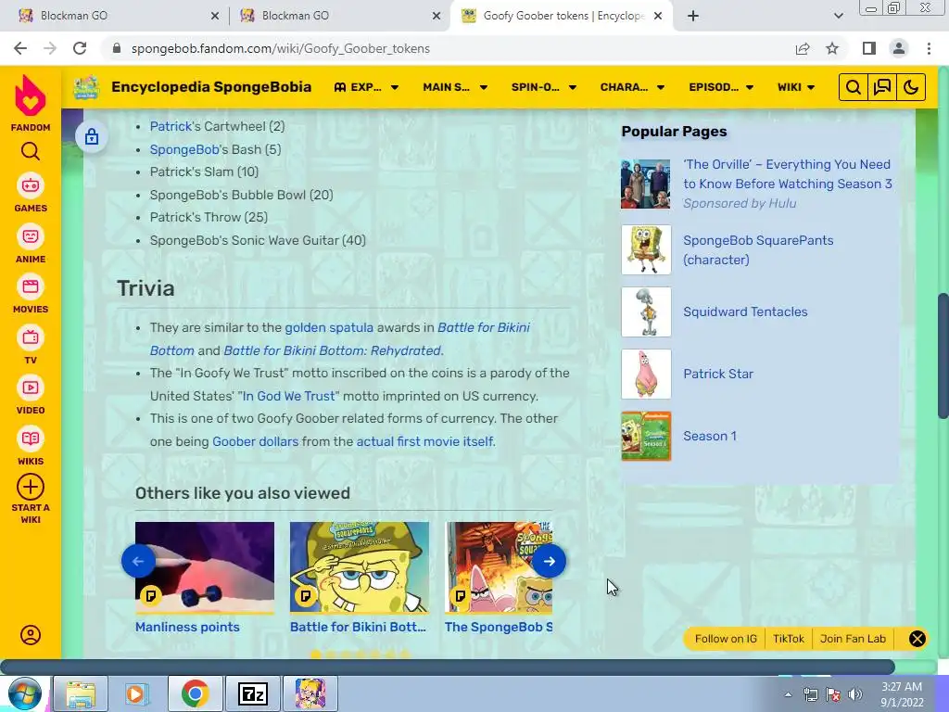Open the Patrick Star popular page
This screenshot has height=712, width=949.
click(718, 375)
